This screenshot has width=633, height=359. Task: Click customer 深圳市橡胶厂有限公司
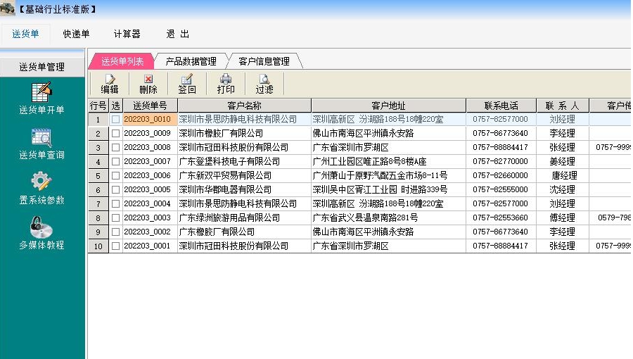tap(221, 133)
